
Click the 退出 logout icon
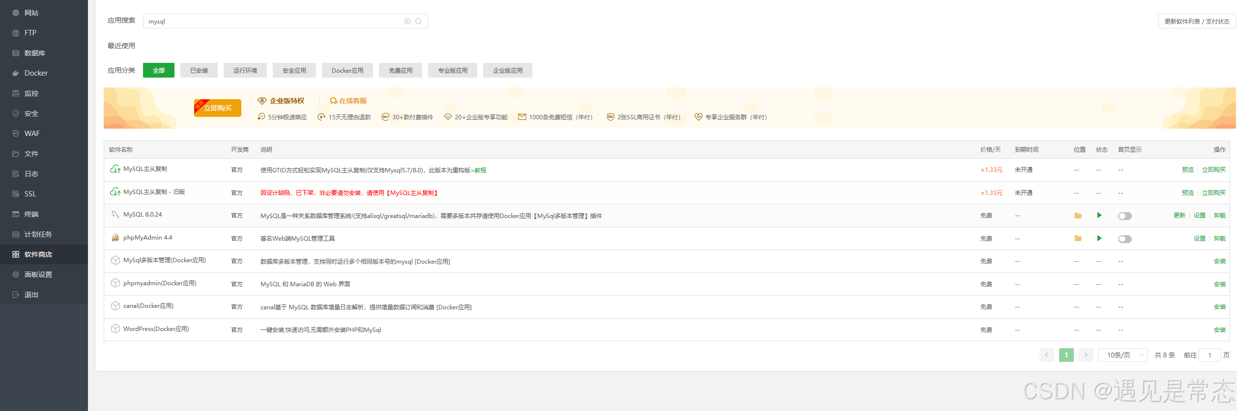coord(16,295)
